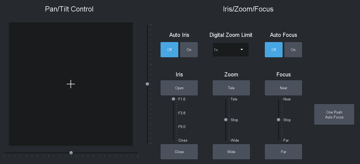Click Wide to zoom out

pyautogui.click(x=231, y=152)
